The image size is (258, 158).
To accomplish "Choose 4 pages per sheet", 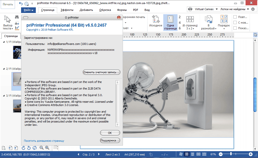I will (180, 23).
